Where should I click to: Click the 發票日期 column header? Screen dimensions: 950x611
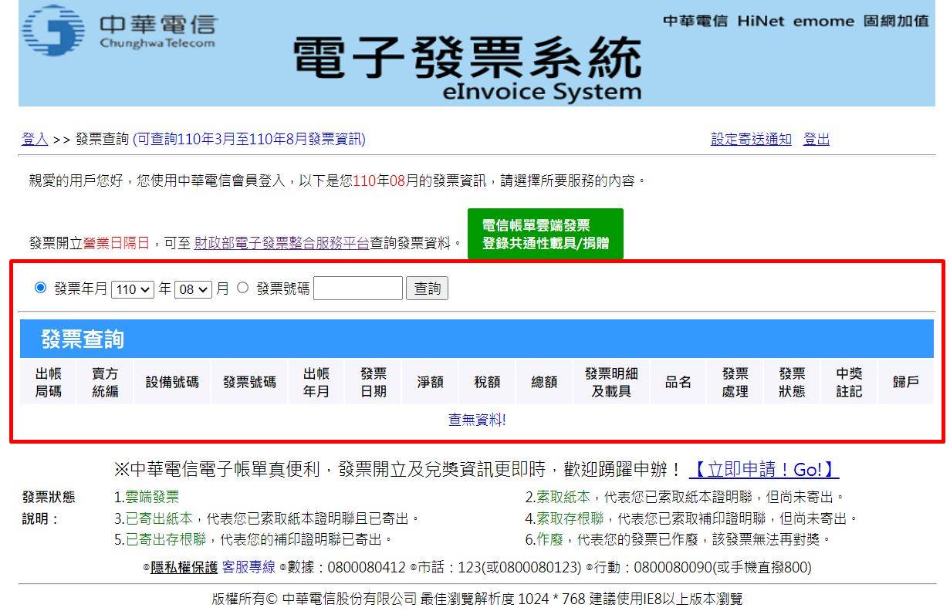point(374,382)
